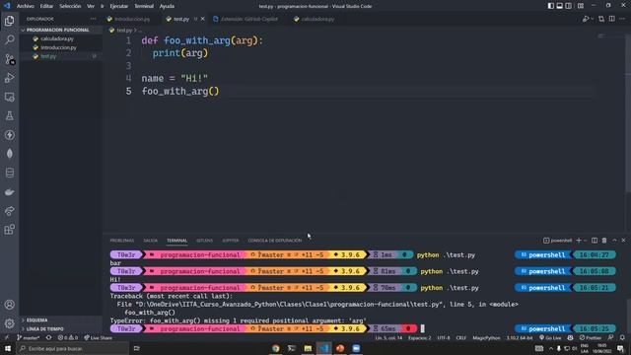631x355 pixels.
Task: Switch to the introduccion.py editor tab
Action: pos(129,19)
